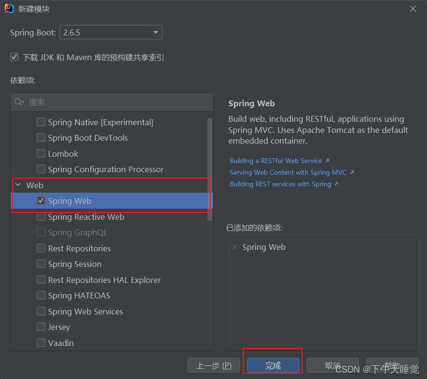Screen dimensions: 427x379
Task: Select the Vaadin label
Action: pyautogui.click(x=61, y=343)
